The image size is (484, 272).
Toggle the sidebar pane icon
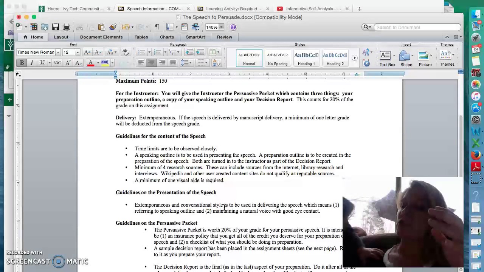pyautogui.click(x=170, y=27)
